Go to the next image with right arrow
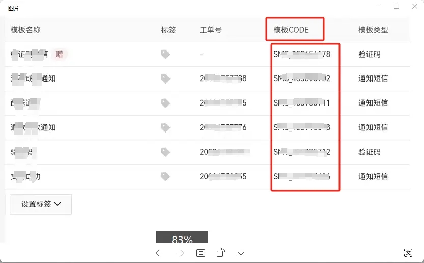Viewport: 424px width, 263px height. coord(180,253)
